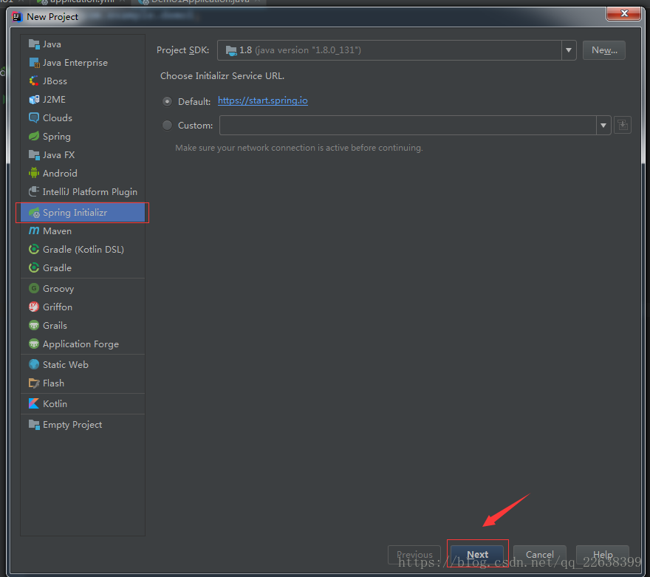Screen dimensions: 650x577
Task: Expand the Custom URL dropdown arrow
Action: point(603,125)
